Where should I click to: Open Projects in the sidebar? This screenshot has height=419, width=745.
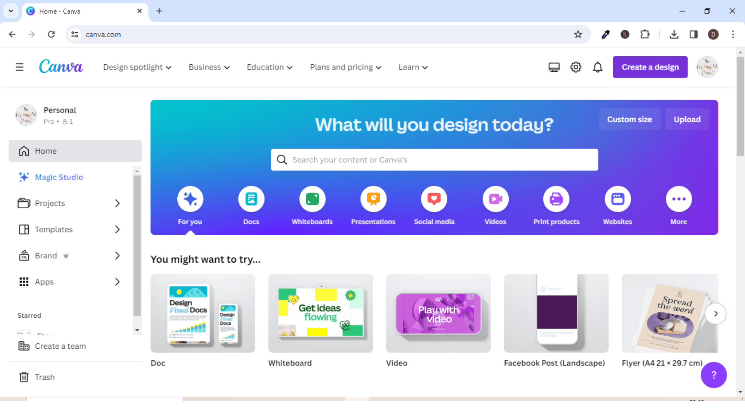tap(50, 203)
